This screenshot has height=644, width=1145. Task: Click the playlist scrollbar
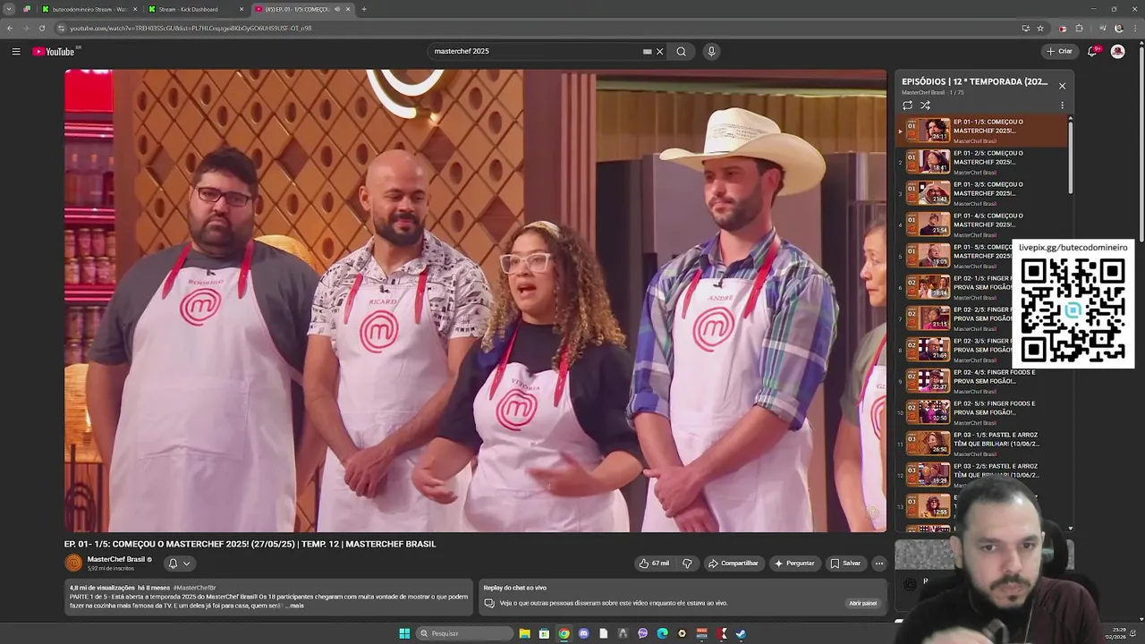click(1070, 157)
